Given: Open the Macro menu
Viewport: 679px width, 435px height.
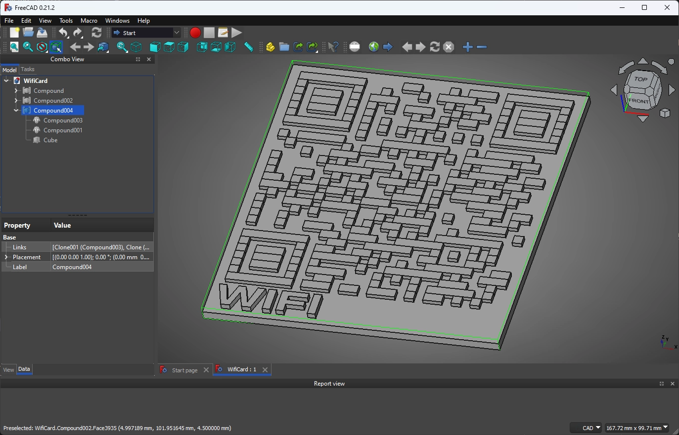Looking at the screenshot, I should pos(89,21).
